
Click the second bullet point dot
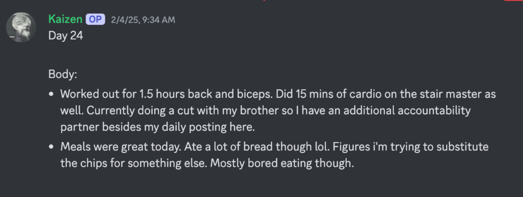(52, 147)
